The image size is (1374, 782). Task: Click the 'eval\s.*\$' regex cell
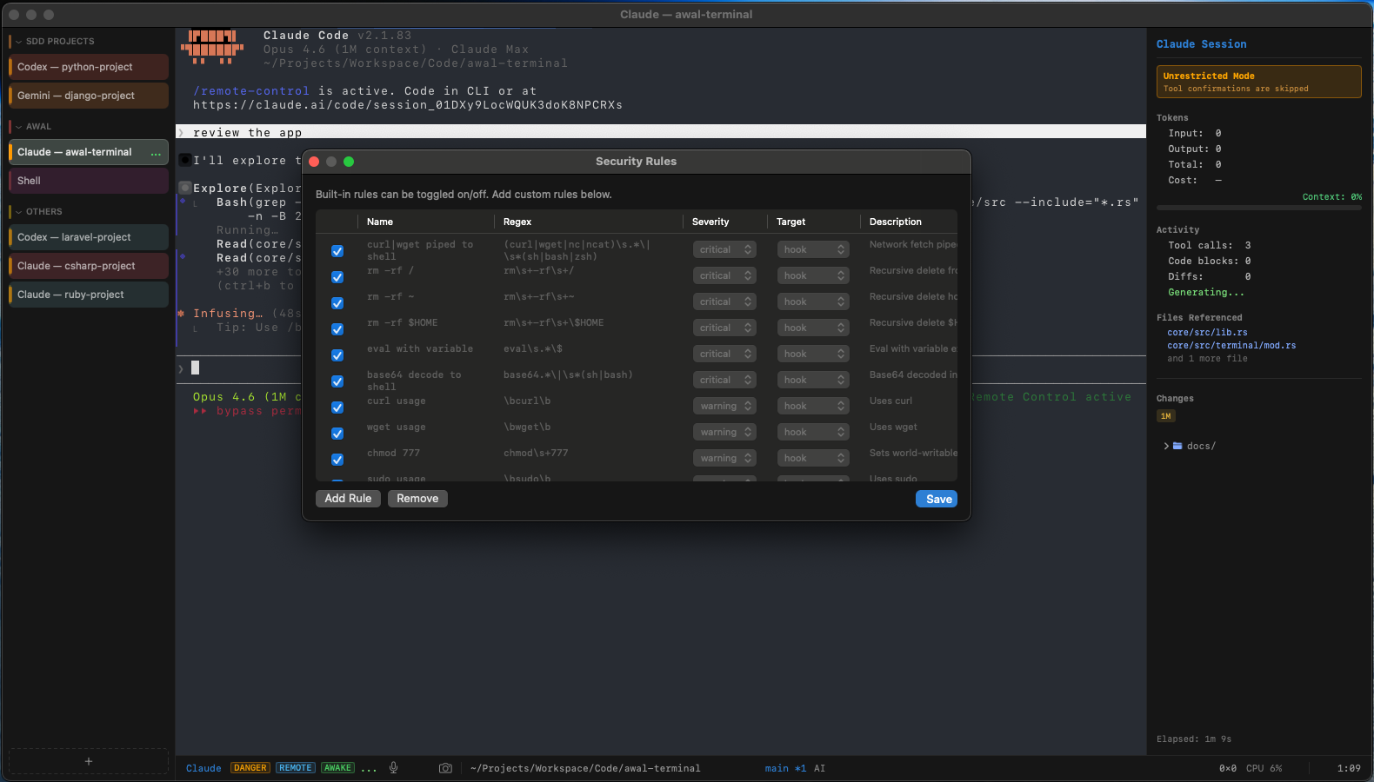pos(533,349)
